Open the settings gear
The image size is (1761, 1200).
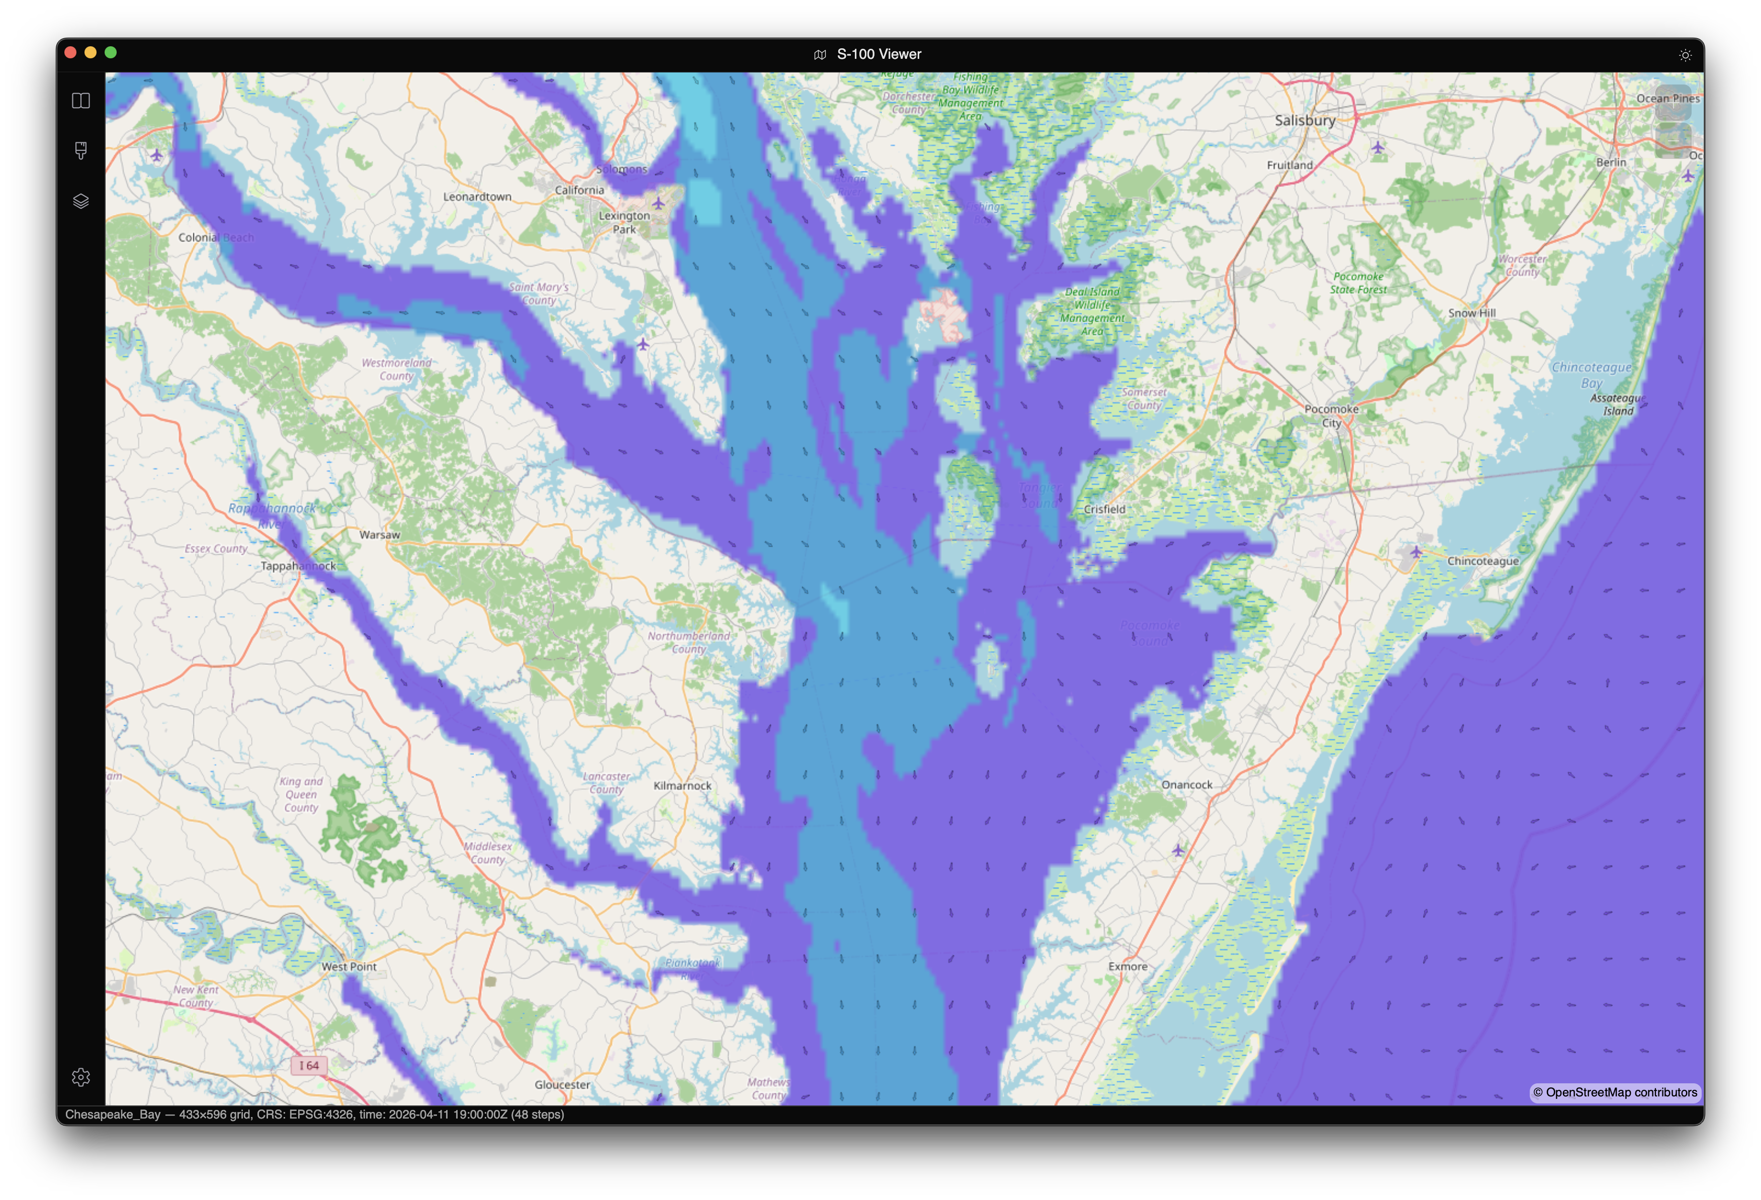click(x=81, y=1077)
